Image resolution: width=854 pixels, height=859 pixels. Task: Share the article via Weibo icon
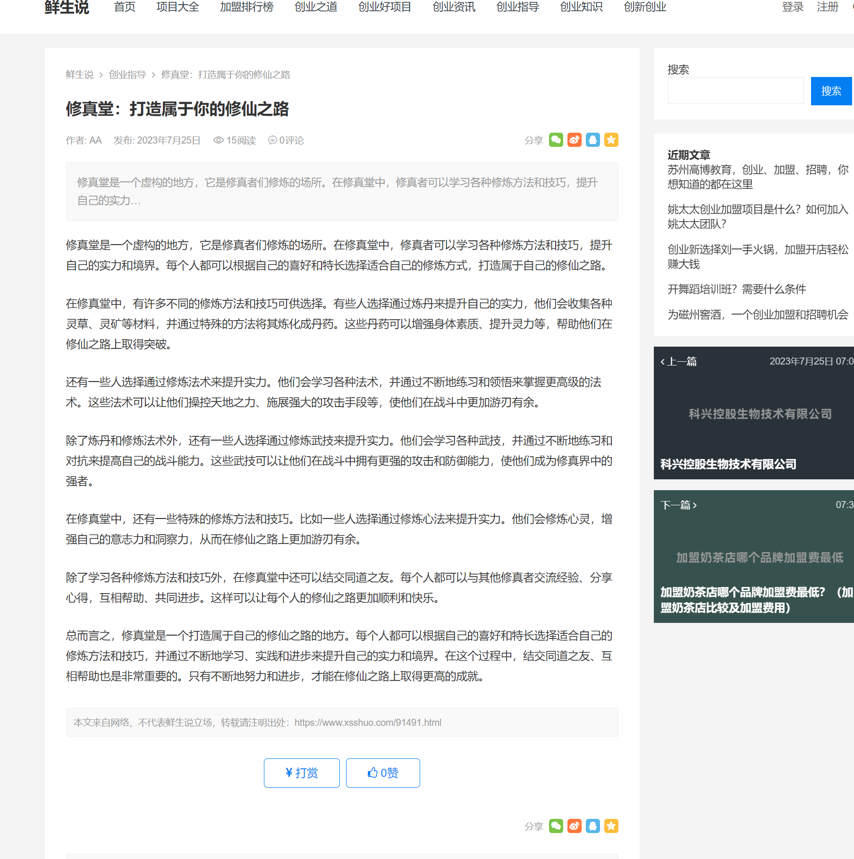pyautogui.click(x=574, y=140)
